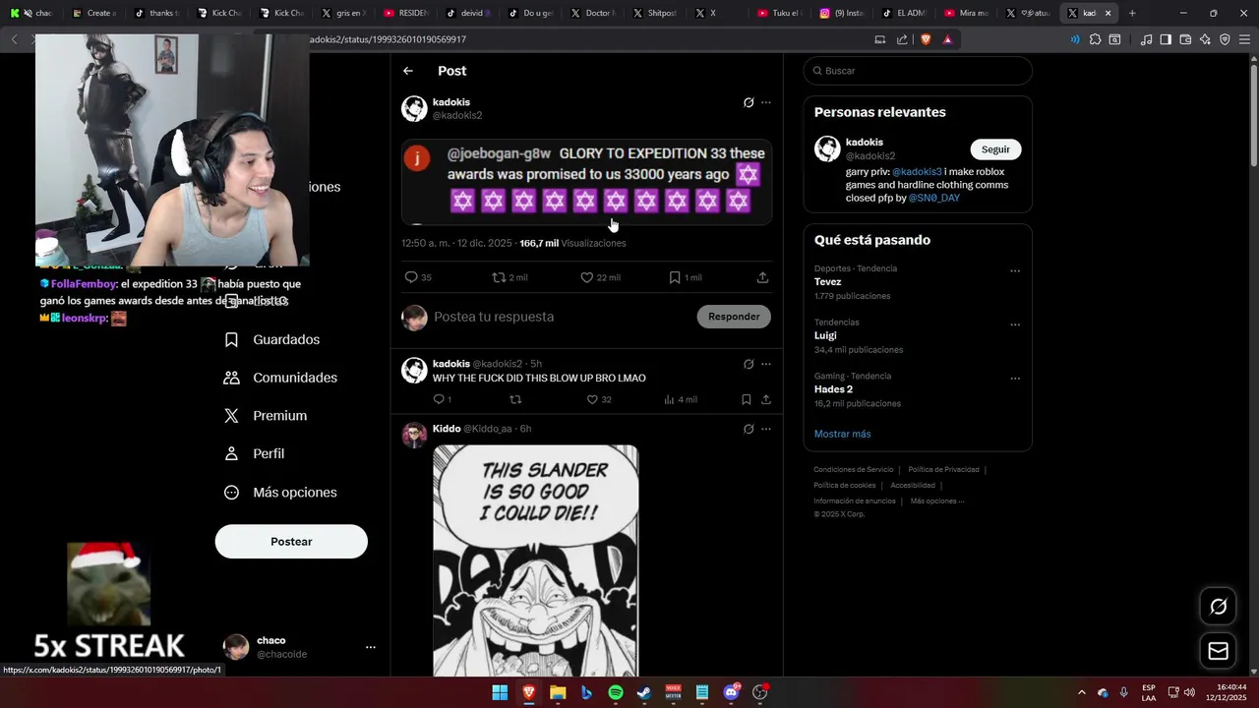
Task: Switch to the Shitpost browser tab
Action: 655,13
